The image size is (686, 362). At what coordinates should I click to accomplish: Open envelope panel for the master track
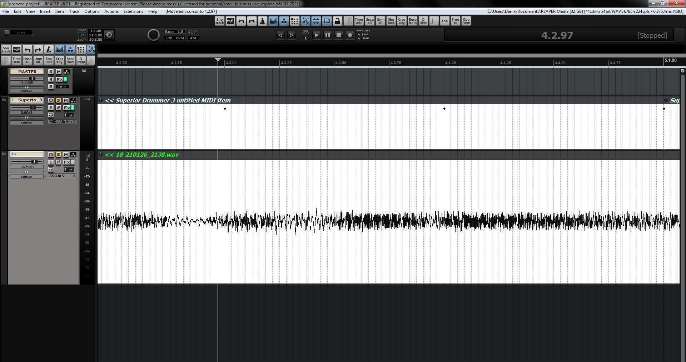tap(51, 87)
